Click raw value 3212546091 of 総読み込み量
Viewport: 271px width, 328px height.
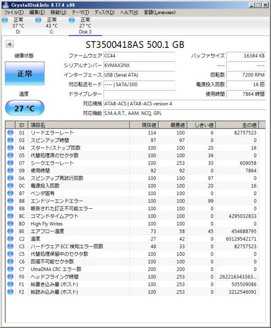click(243, 292)
